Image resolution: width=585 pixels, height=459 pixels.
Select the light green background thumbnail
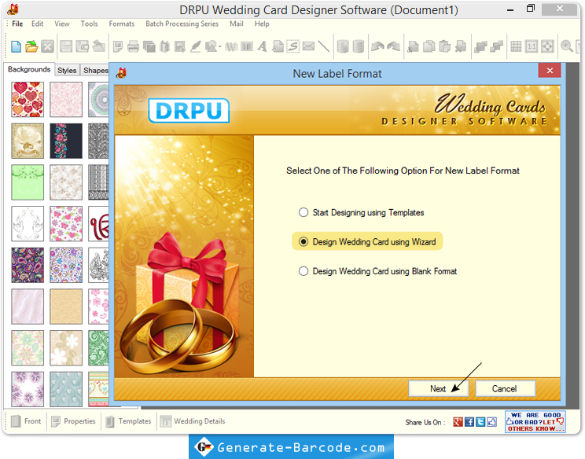pos(28,182)
